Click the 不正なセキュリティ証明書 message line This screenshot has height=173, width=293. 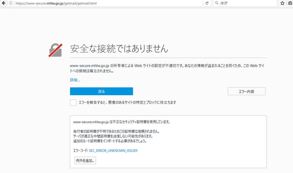[121, 122]
